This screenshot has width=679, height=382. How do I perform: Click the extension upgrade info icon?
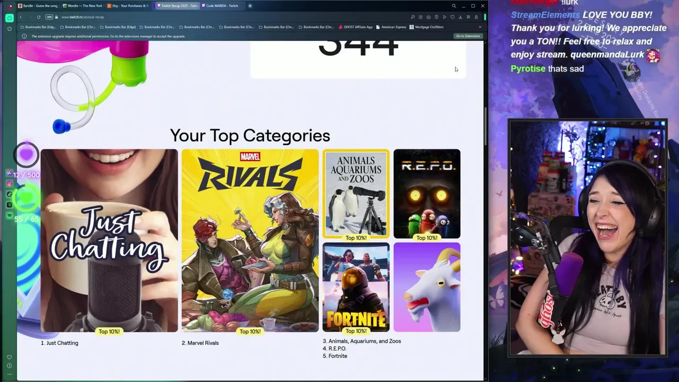(x=24, y=36)
